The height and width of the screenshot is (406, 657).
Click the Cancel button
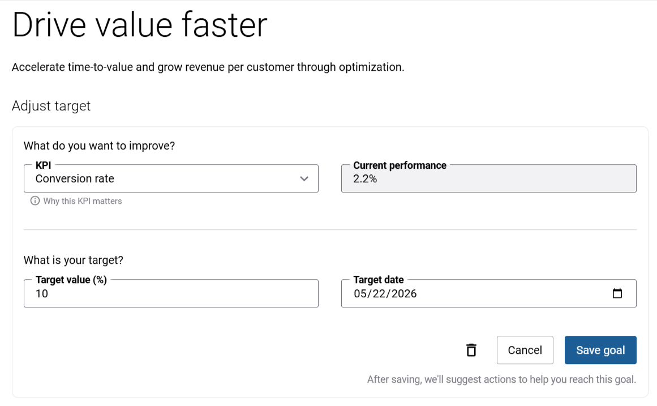click(x=525, y=350)
